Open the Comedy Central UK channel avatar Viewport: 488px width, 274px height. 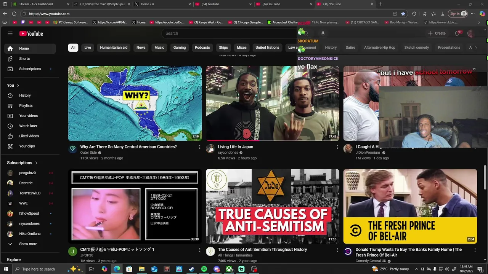coord(348,252)
